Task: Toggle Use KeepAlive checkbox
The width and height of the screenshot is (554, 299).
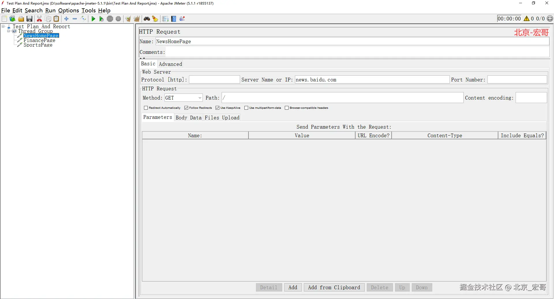Action: point(217,108)
